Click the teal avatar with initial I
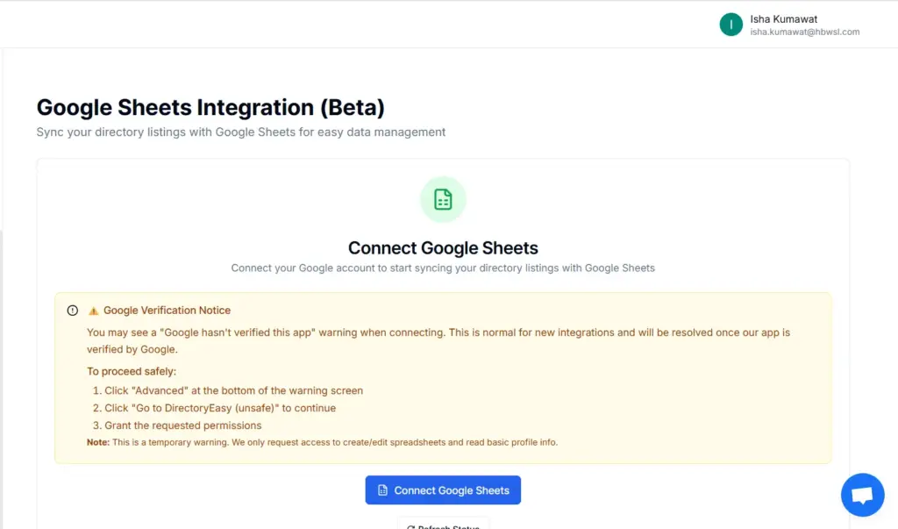The height and width of the screenshot is (529, 898). tap(731, 24)
